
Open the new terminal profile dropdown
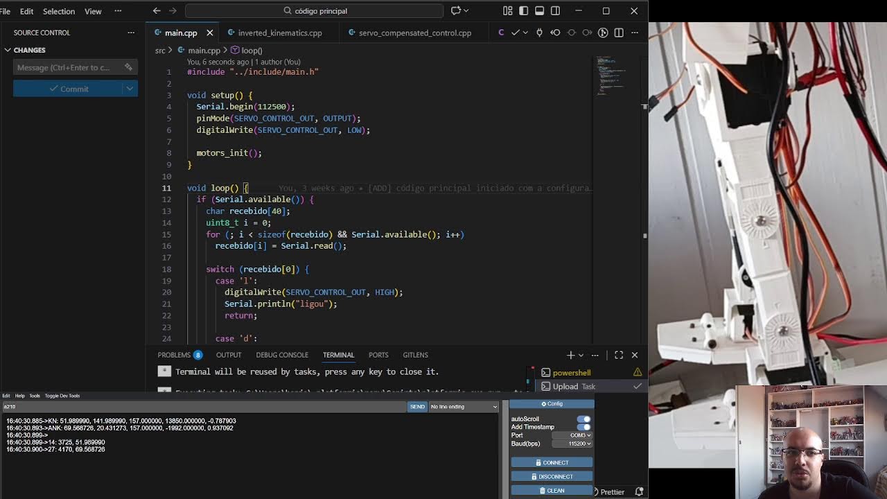(x=581, y=355)
